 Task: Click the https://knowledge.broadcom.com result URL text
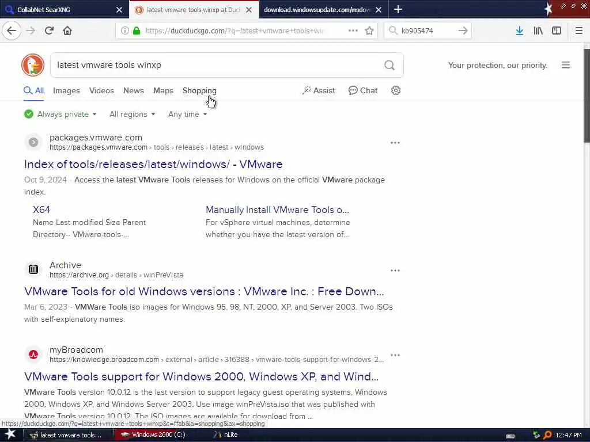(x=104, y=360)
